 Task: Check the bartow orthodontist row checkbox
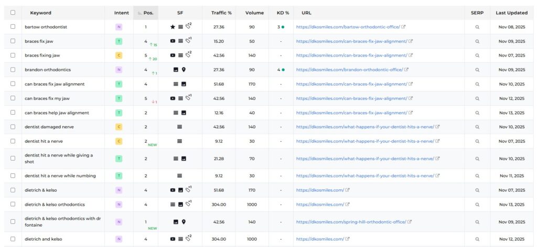(13, 27)
